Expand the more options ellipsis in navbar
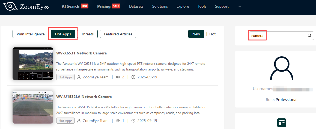 239,6
